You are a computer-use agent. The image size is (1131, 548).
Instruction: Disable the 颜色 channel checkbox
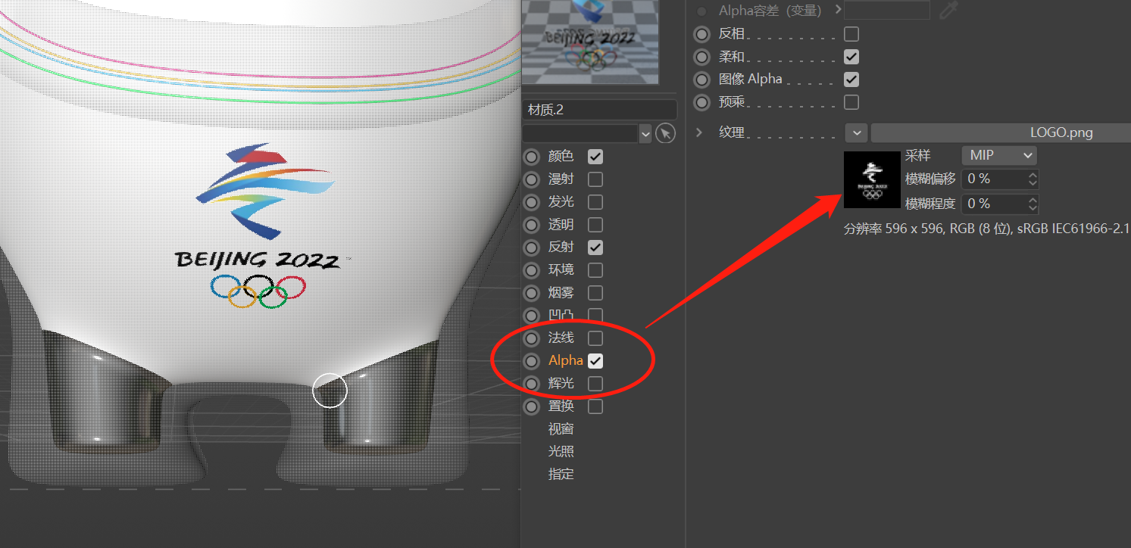[x=595, y=157]
